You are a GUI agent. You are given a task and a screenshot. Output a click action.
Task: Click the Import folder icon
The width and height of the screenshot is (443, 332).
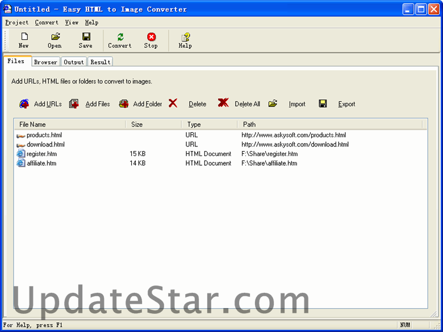point(273,104)
